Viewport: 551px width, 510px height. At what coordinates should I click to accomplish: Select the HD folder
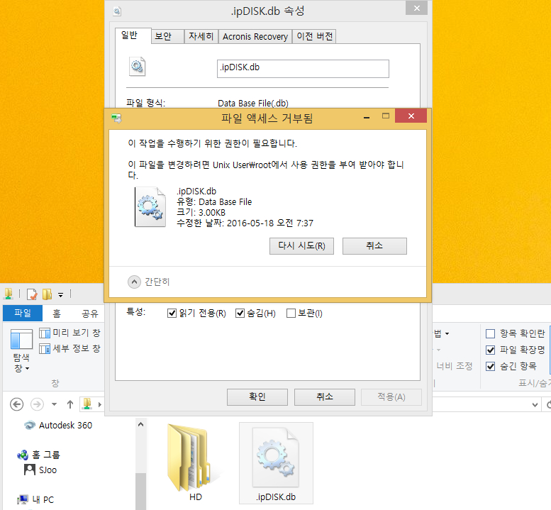point(194,463)
